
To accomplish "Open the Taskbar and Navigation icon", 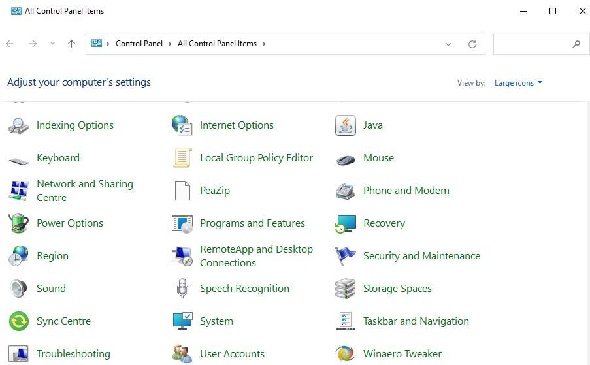I will click(346, 321).
